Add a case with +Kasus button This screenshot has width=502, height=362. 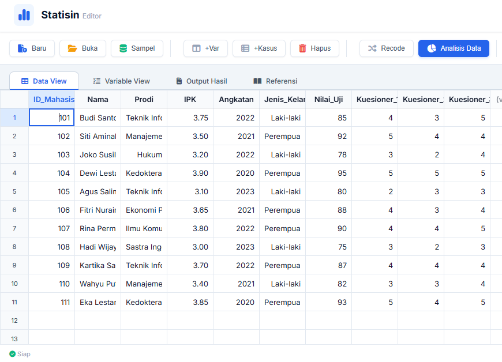tap(259, 48)
